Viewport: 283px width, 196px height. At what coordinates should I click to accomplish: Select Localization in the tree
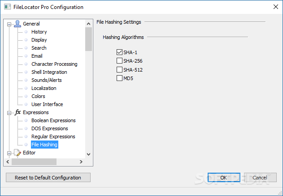coord(44,88)
